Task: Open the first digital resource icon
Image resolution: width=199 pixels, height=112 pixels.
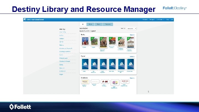Action: coord(85,64)
